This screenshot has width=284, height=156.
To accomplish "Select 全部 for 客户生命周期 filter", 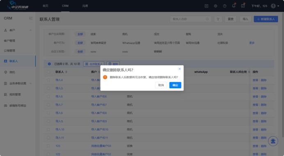I will pyautogui.click(x=80, y=34).
